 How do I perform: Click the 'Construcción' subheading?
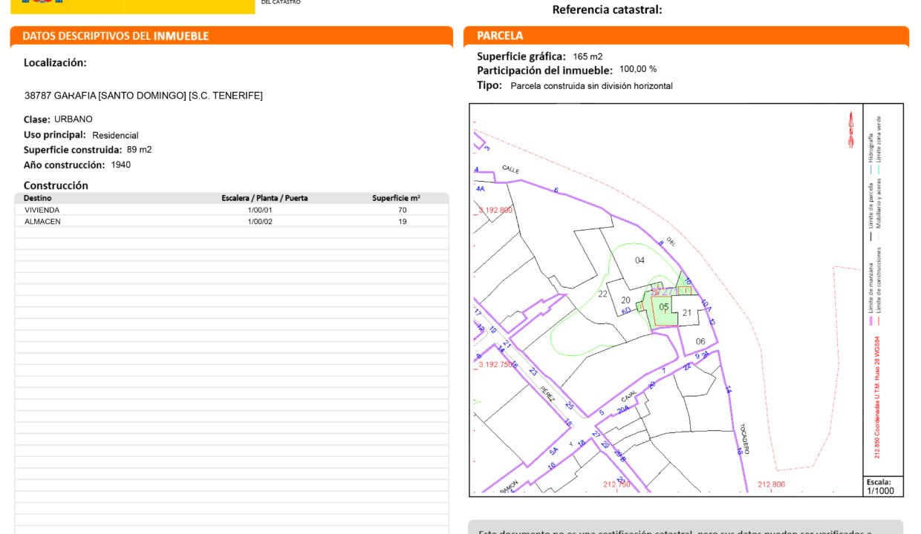(56, 185)
